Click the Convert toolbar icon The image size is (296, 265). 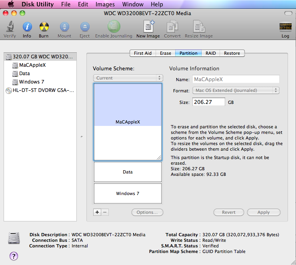pyautogui.click(x=172, y=26)
